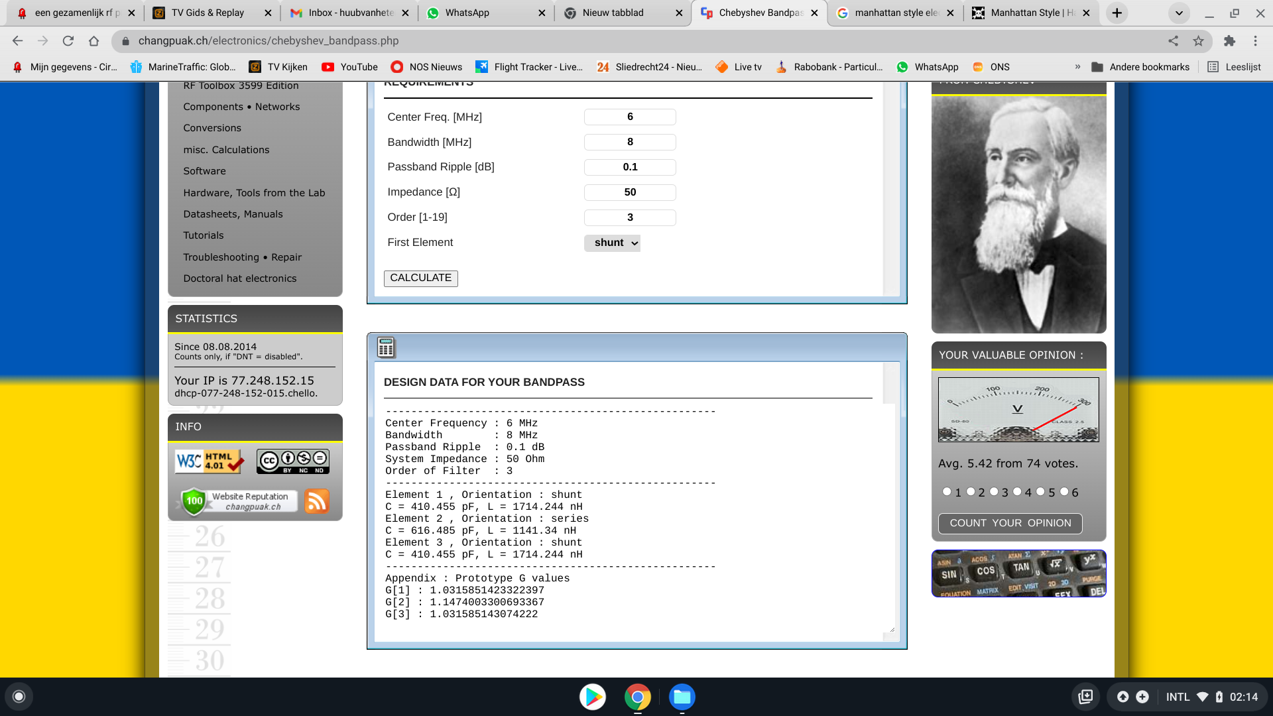Open Components • Networks menu item
Screen dimensions: 1273x716
click(241, 107)
